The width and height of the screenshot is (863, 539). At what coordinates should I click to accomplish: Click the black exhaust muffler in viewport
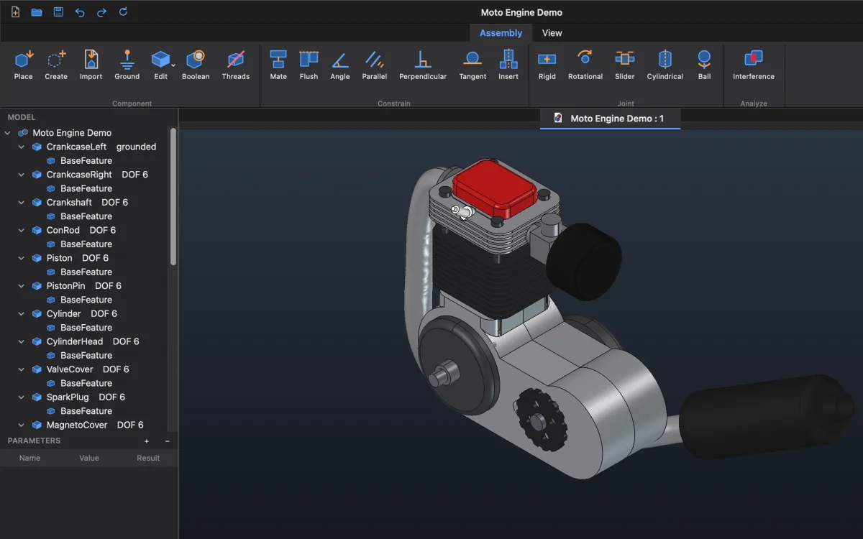tap(765, 415)
